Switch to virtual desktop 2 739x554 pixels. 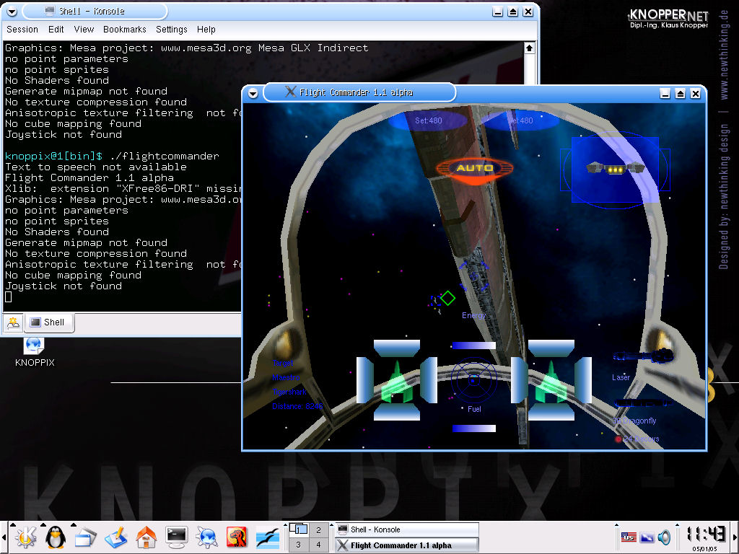click(318, 529)
